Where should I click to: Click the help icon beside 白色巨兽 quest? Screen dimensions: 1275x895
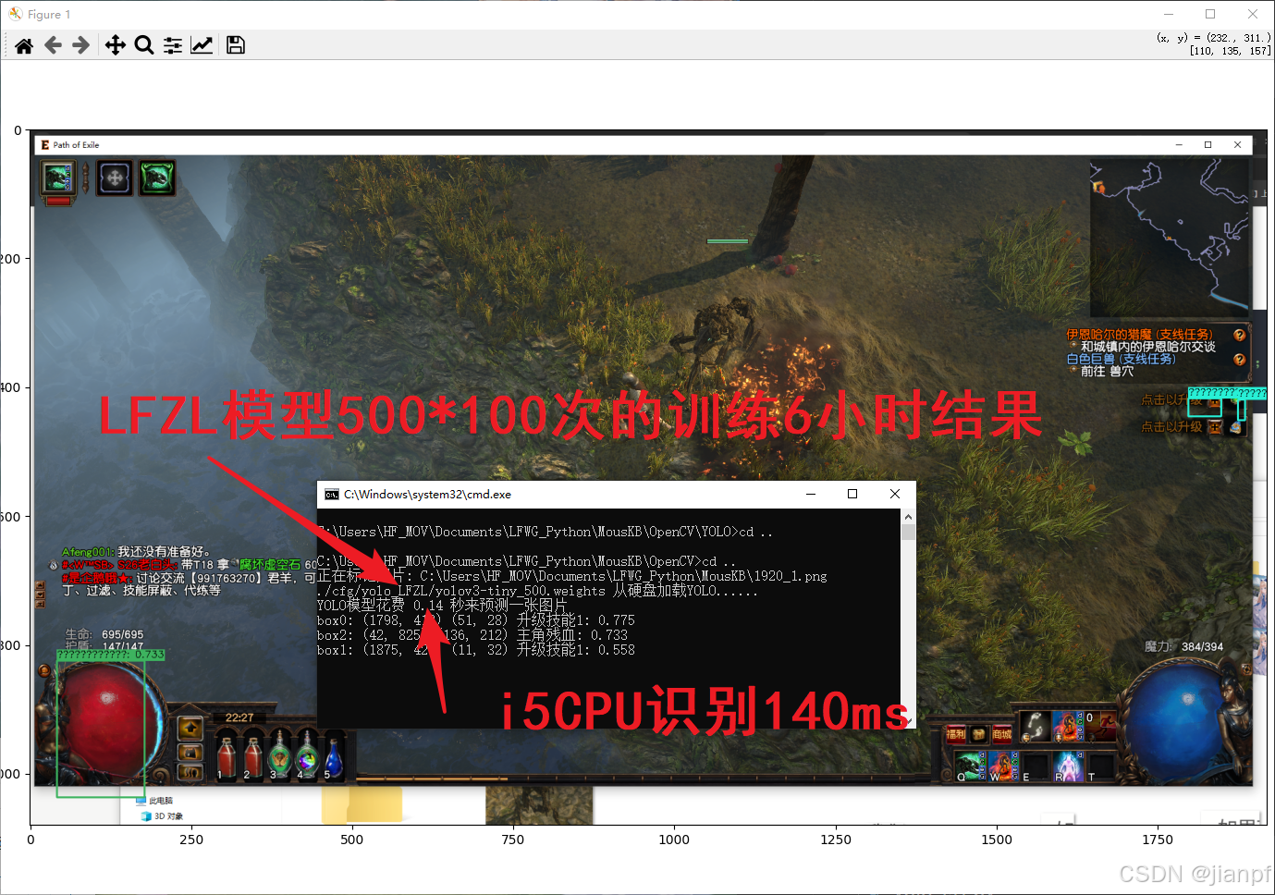point(1239,360)
